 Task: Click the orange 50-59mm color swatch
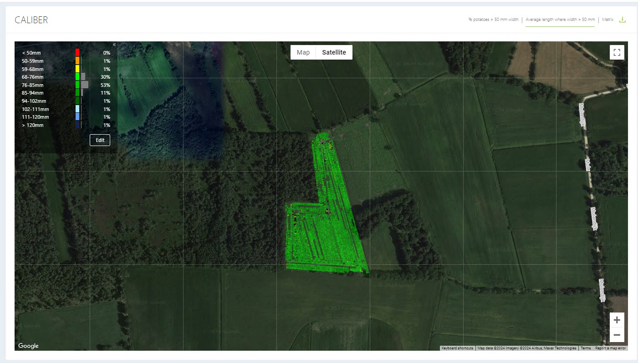coord(77,61)
